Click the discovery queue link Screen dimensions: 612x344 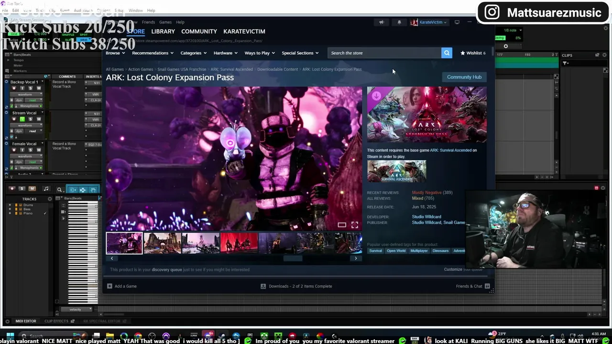pos(166,269)
